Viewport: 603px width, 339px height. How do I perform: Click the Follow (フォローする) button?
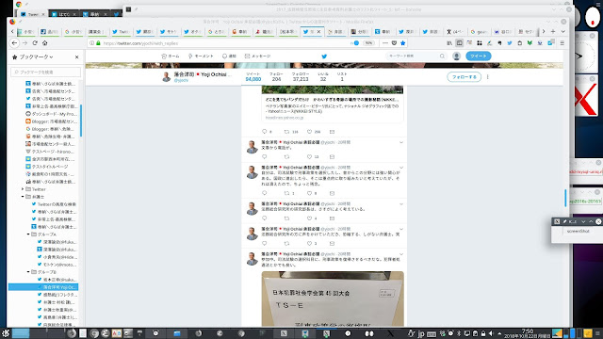464,77
